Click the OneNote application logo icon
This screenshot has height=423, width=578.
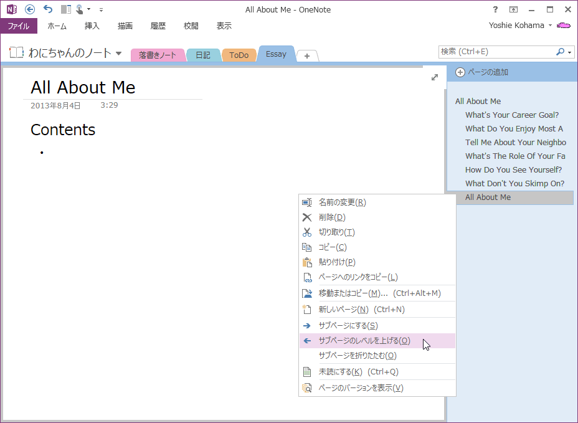12,9
